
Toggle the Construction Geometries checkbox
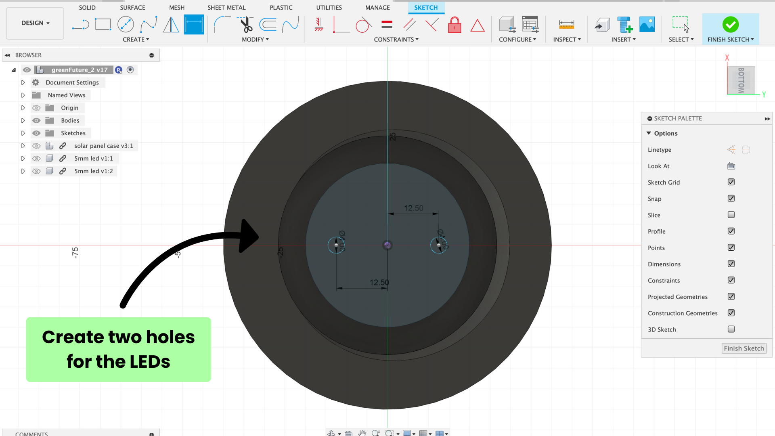[732, 313]
